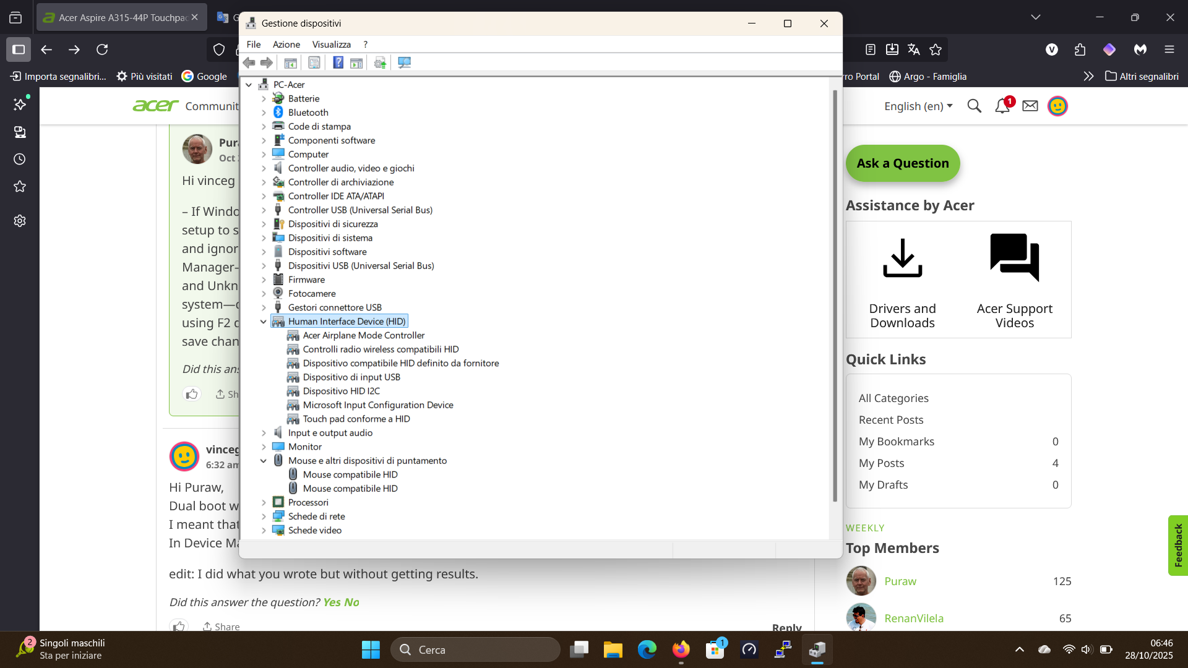Open the Azione menu

286,45
